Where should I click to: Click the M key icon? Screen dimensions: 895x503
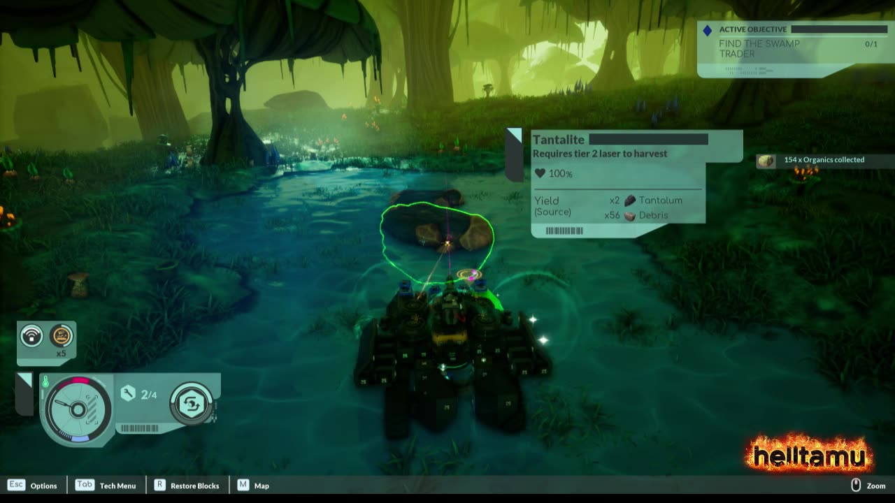click(243, 485)
